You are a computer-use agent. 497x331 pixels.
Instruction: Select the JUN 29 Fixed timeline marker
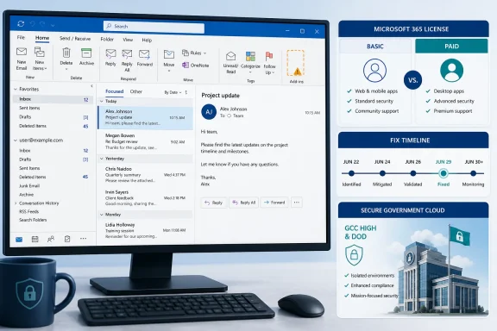coord(444,173)
